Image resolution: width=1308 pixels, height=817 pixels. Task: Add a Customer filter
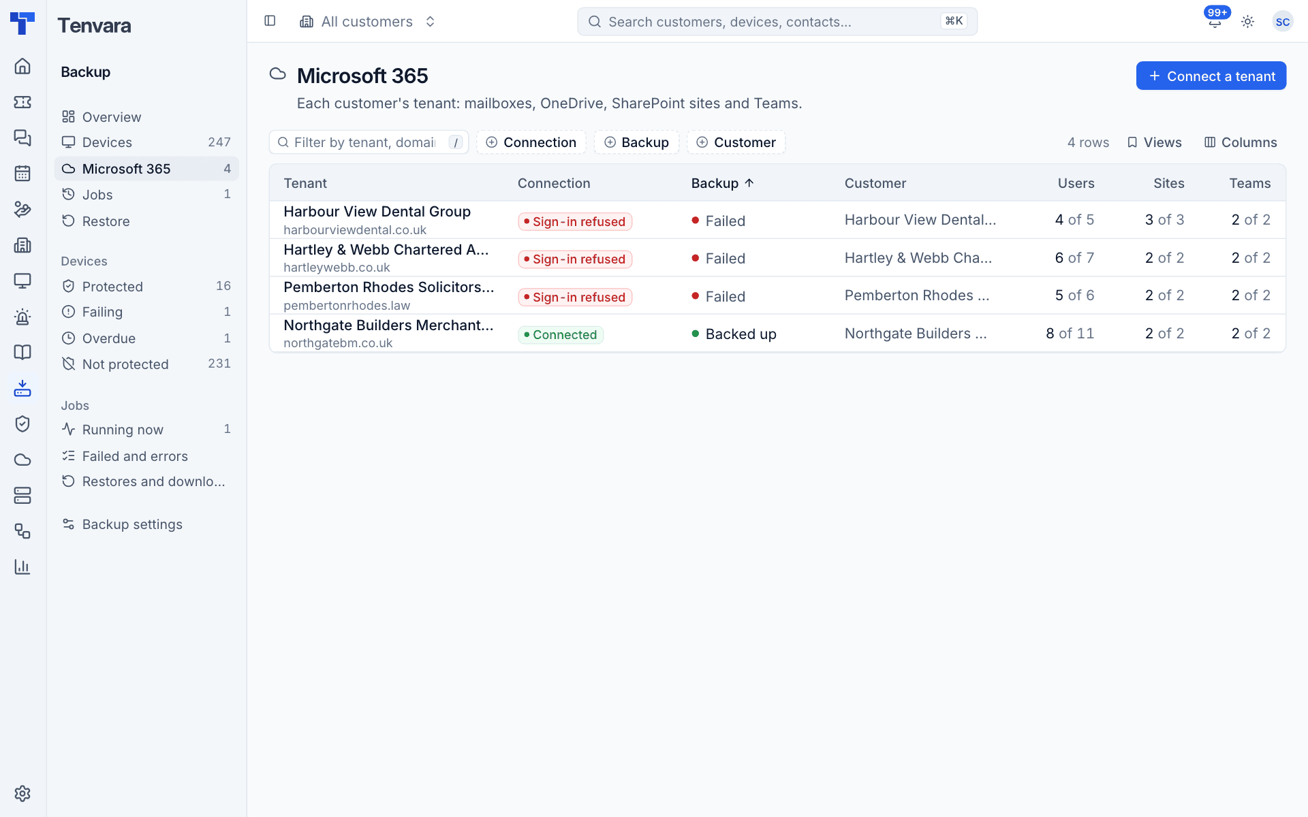click(x=736, y=142)
